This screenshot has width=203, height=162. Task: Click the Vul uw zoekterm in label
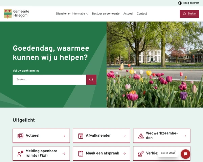point(26,71)
